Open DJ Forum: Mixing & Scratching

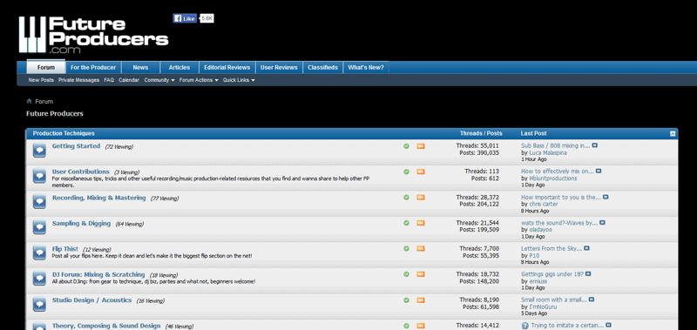[98, 274]
